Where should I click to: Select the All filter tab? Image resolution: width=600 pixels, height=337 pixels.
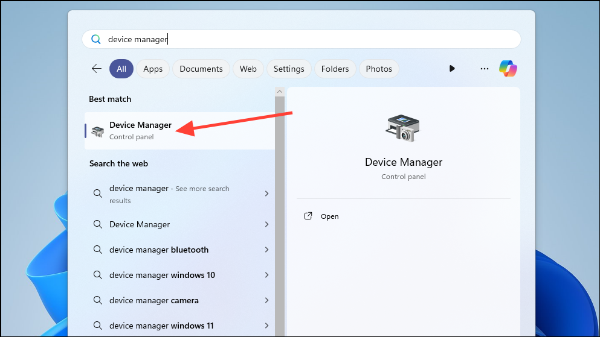(121, 69)
